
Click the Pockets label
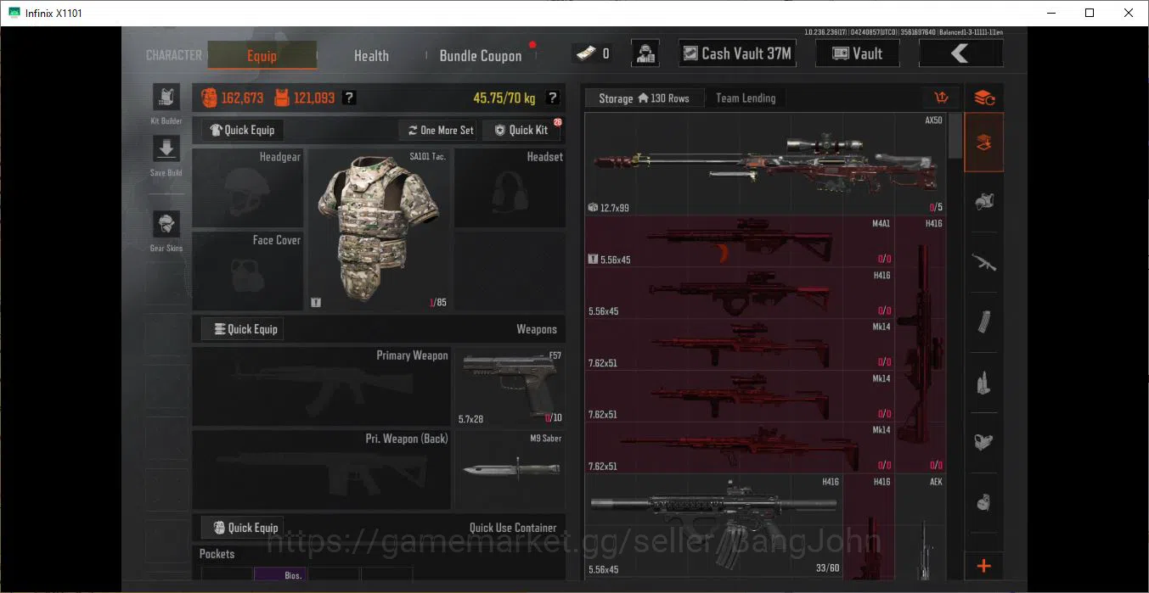point(217,554)
